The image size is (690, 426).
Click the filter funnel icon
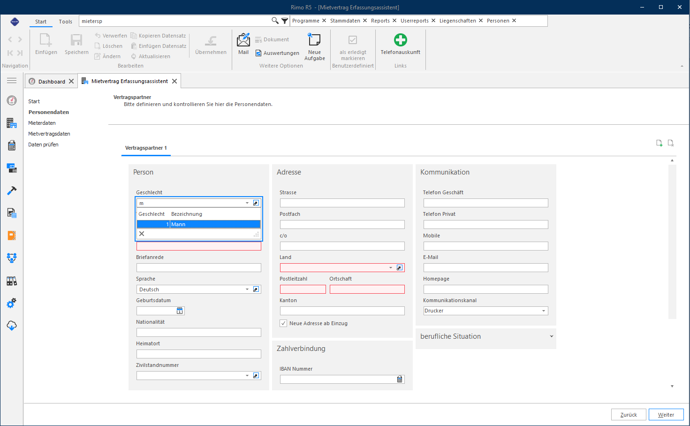click(x=285, y=21)
